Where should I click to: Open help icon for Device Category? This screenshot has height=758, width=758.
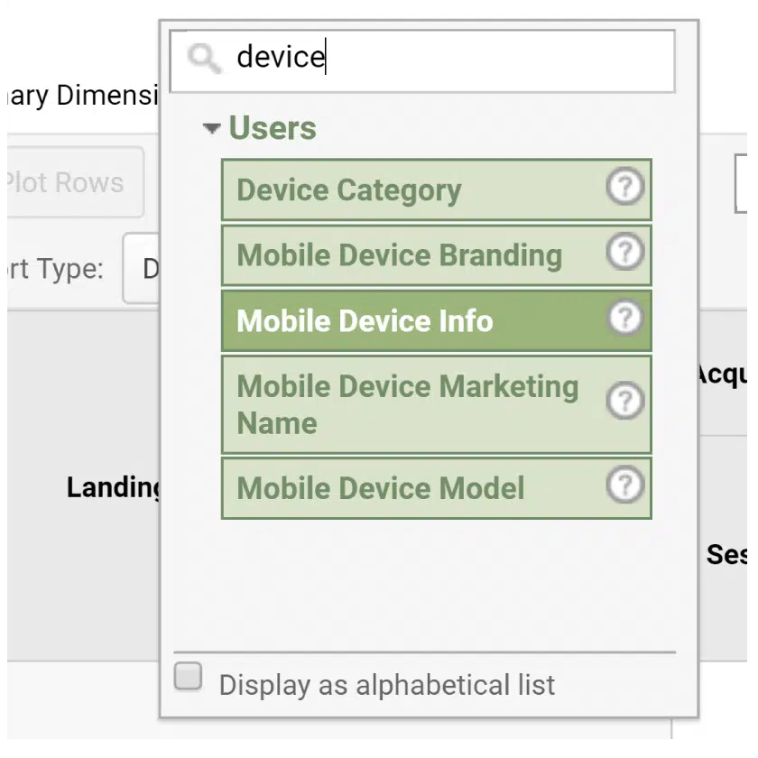coord(624,188)
